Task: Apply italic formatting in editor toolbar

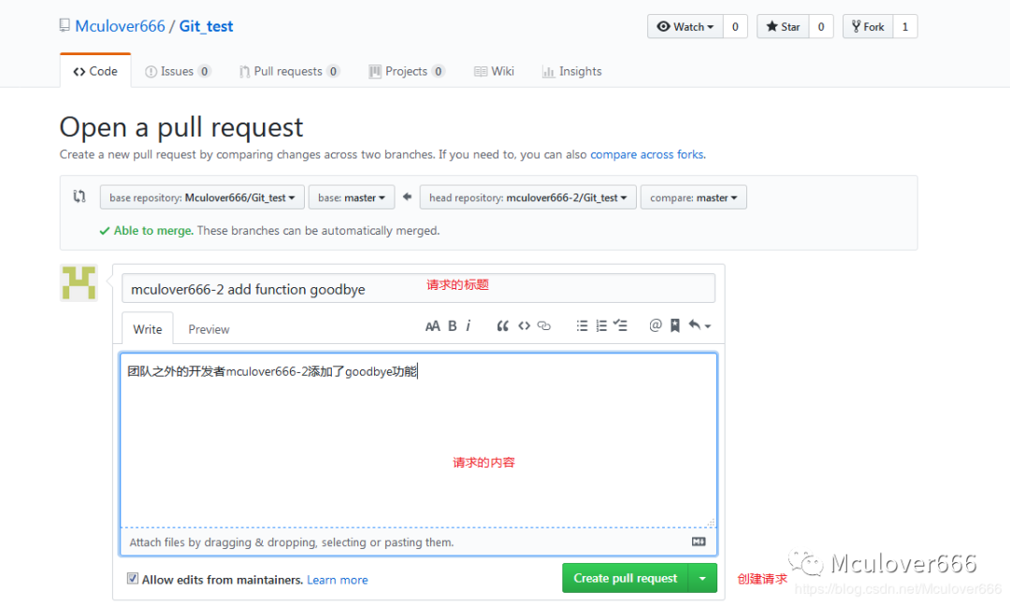Action: pyautogui.click(x=469, y=326)
